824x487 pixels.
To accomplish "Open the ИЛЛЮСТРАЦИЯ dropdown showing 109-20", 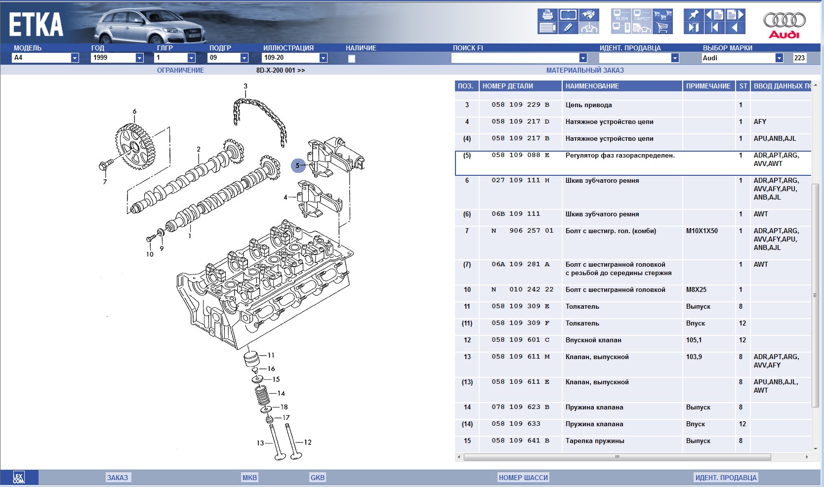I will pyautogui.click(x=323, y=58).
